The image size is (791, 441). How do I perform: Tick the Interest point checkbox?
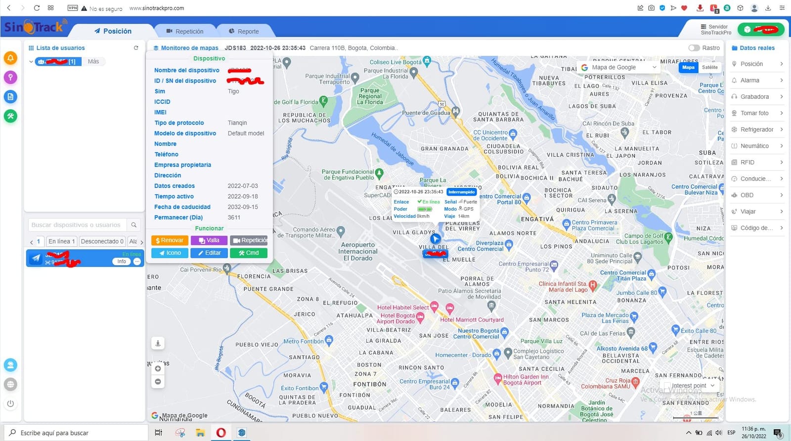click(x=667, y=386)
